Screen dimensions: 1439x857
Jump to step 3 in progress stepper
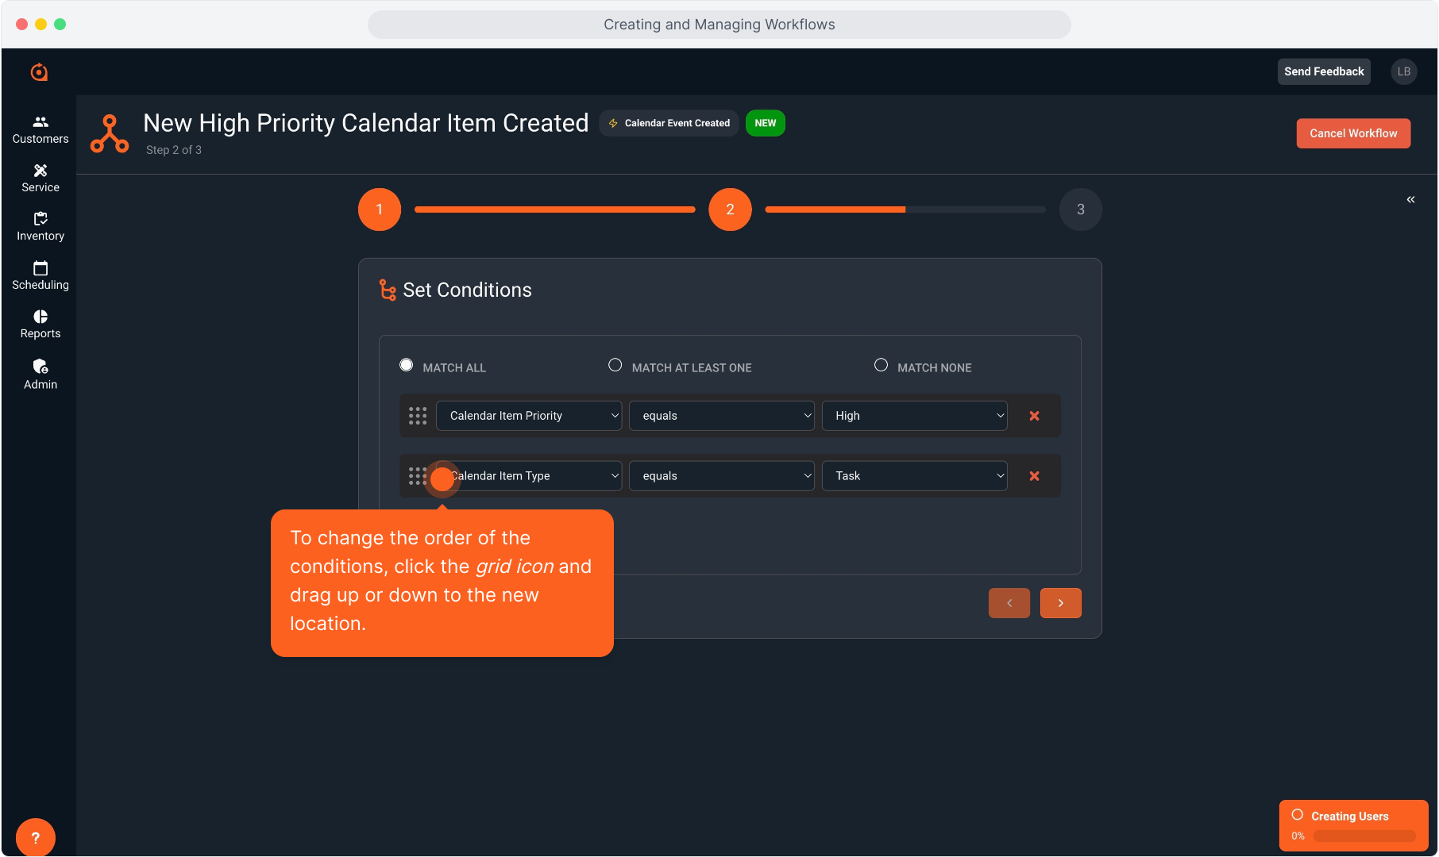tap(1080, 209)
